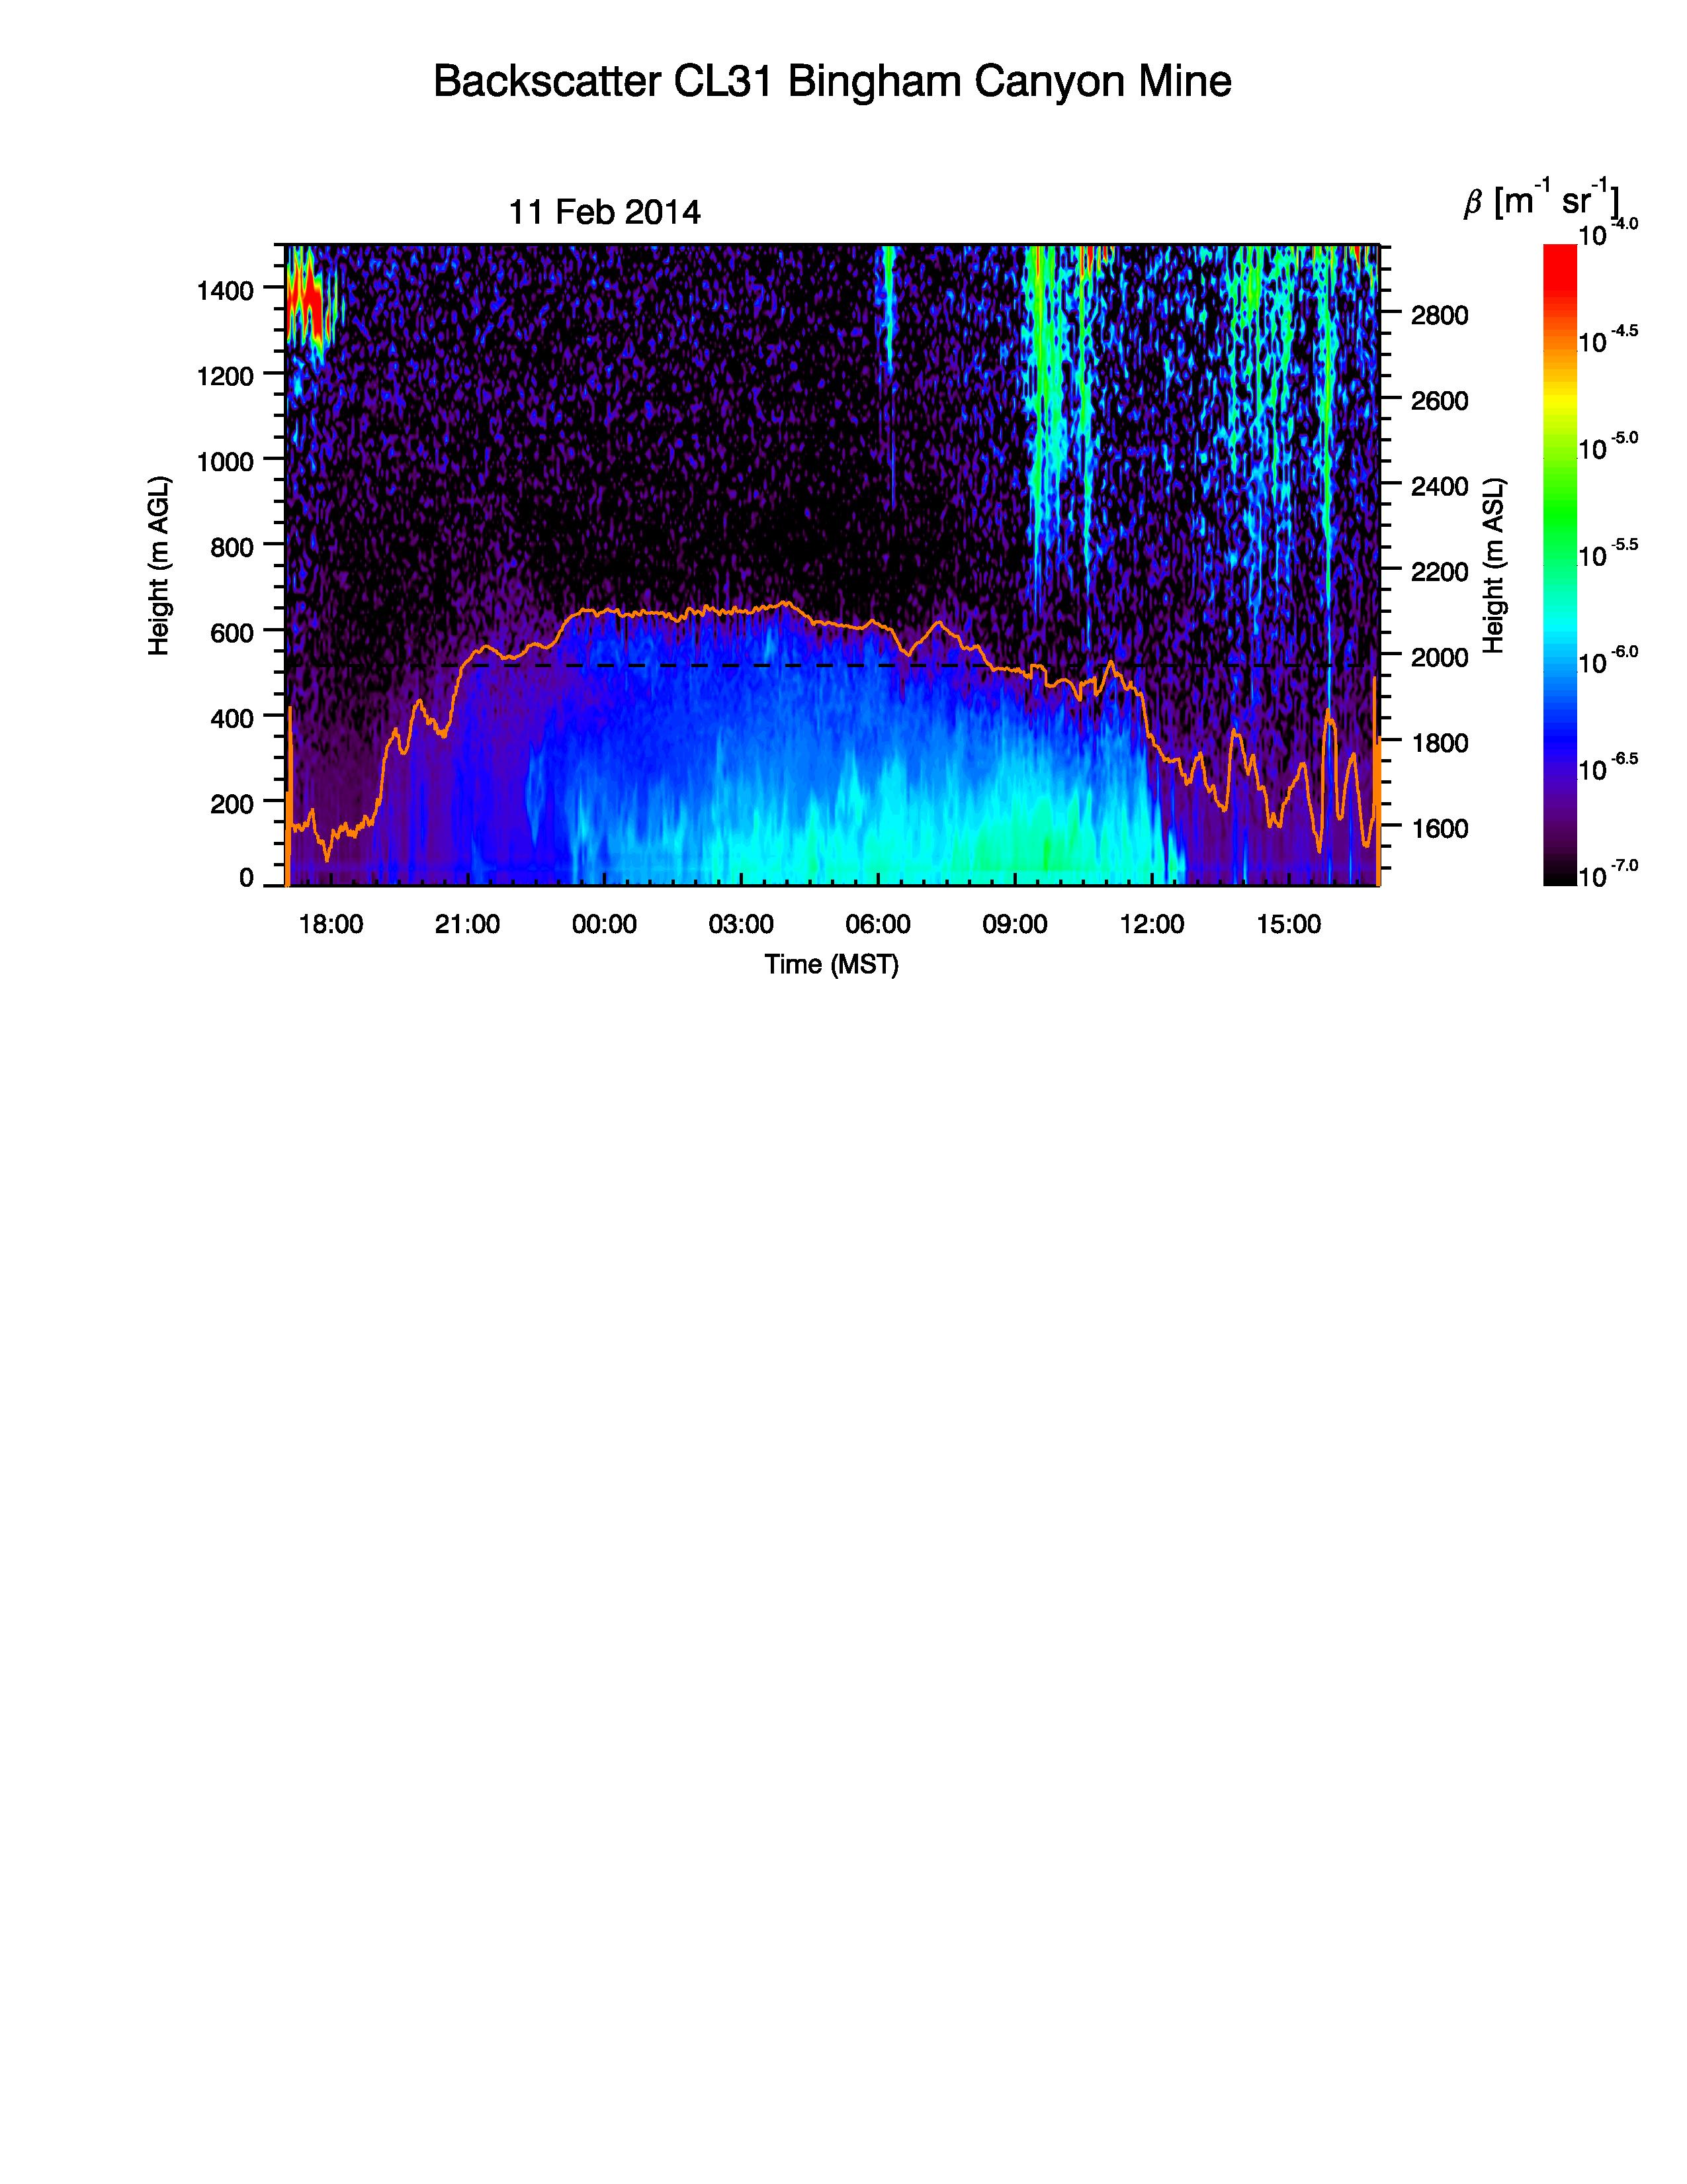The width and height of the screenshot is (1687, 2184).
Task: Click the 0 height tick label
Action: coord(246,878)
